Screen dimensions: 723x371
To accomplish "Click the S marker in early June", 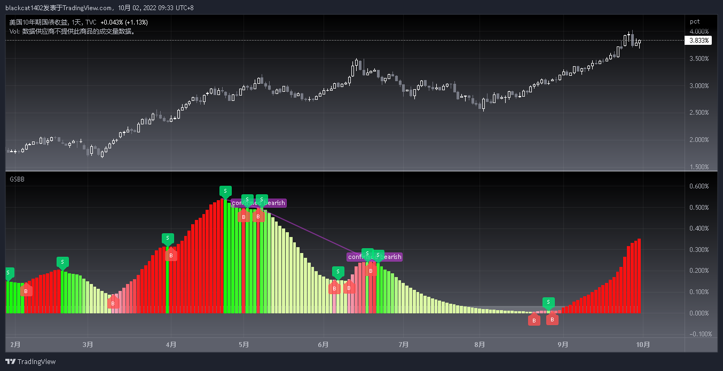I will point(337,272).
